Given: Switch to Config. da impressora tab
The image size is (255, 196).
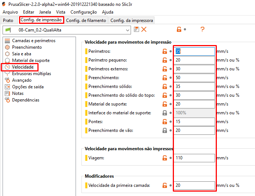Looking at the screenshot, I should [x=132, y=21].
